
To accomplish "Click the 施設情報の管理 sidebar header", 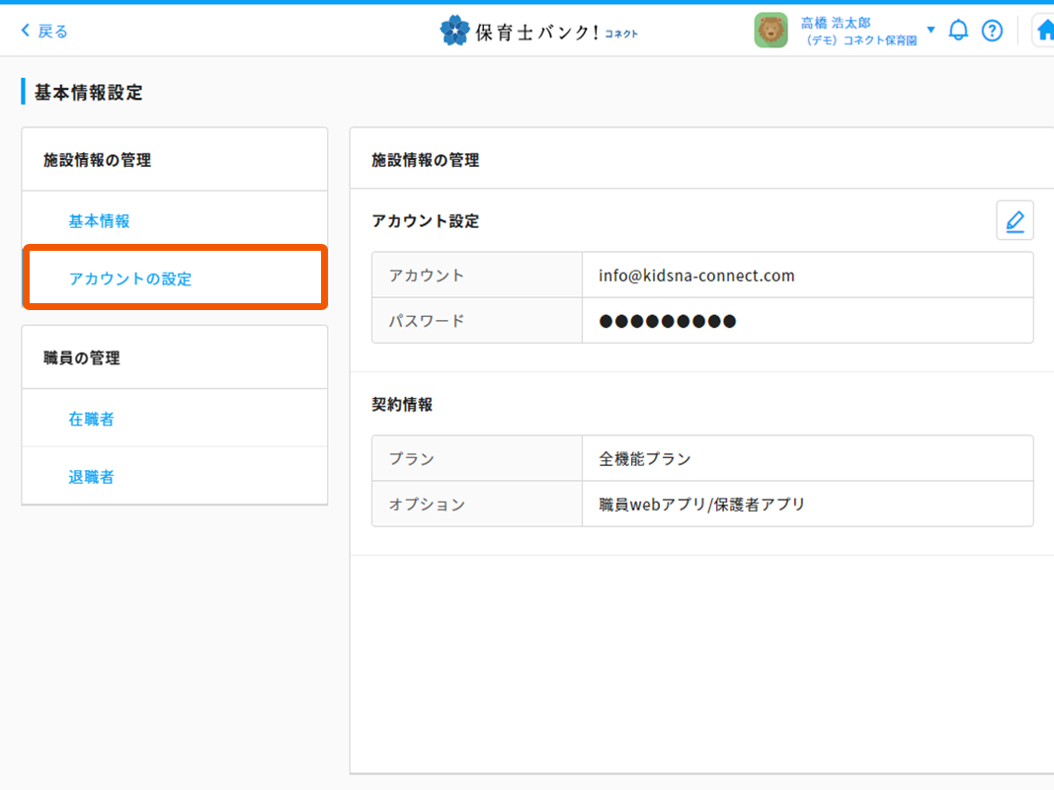I will [97, 160].
